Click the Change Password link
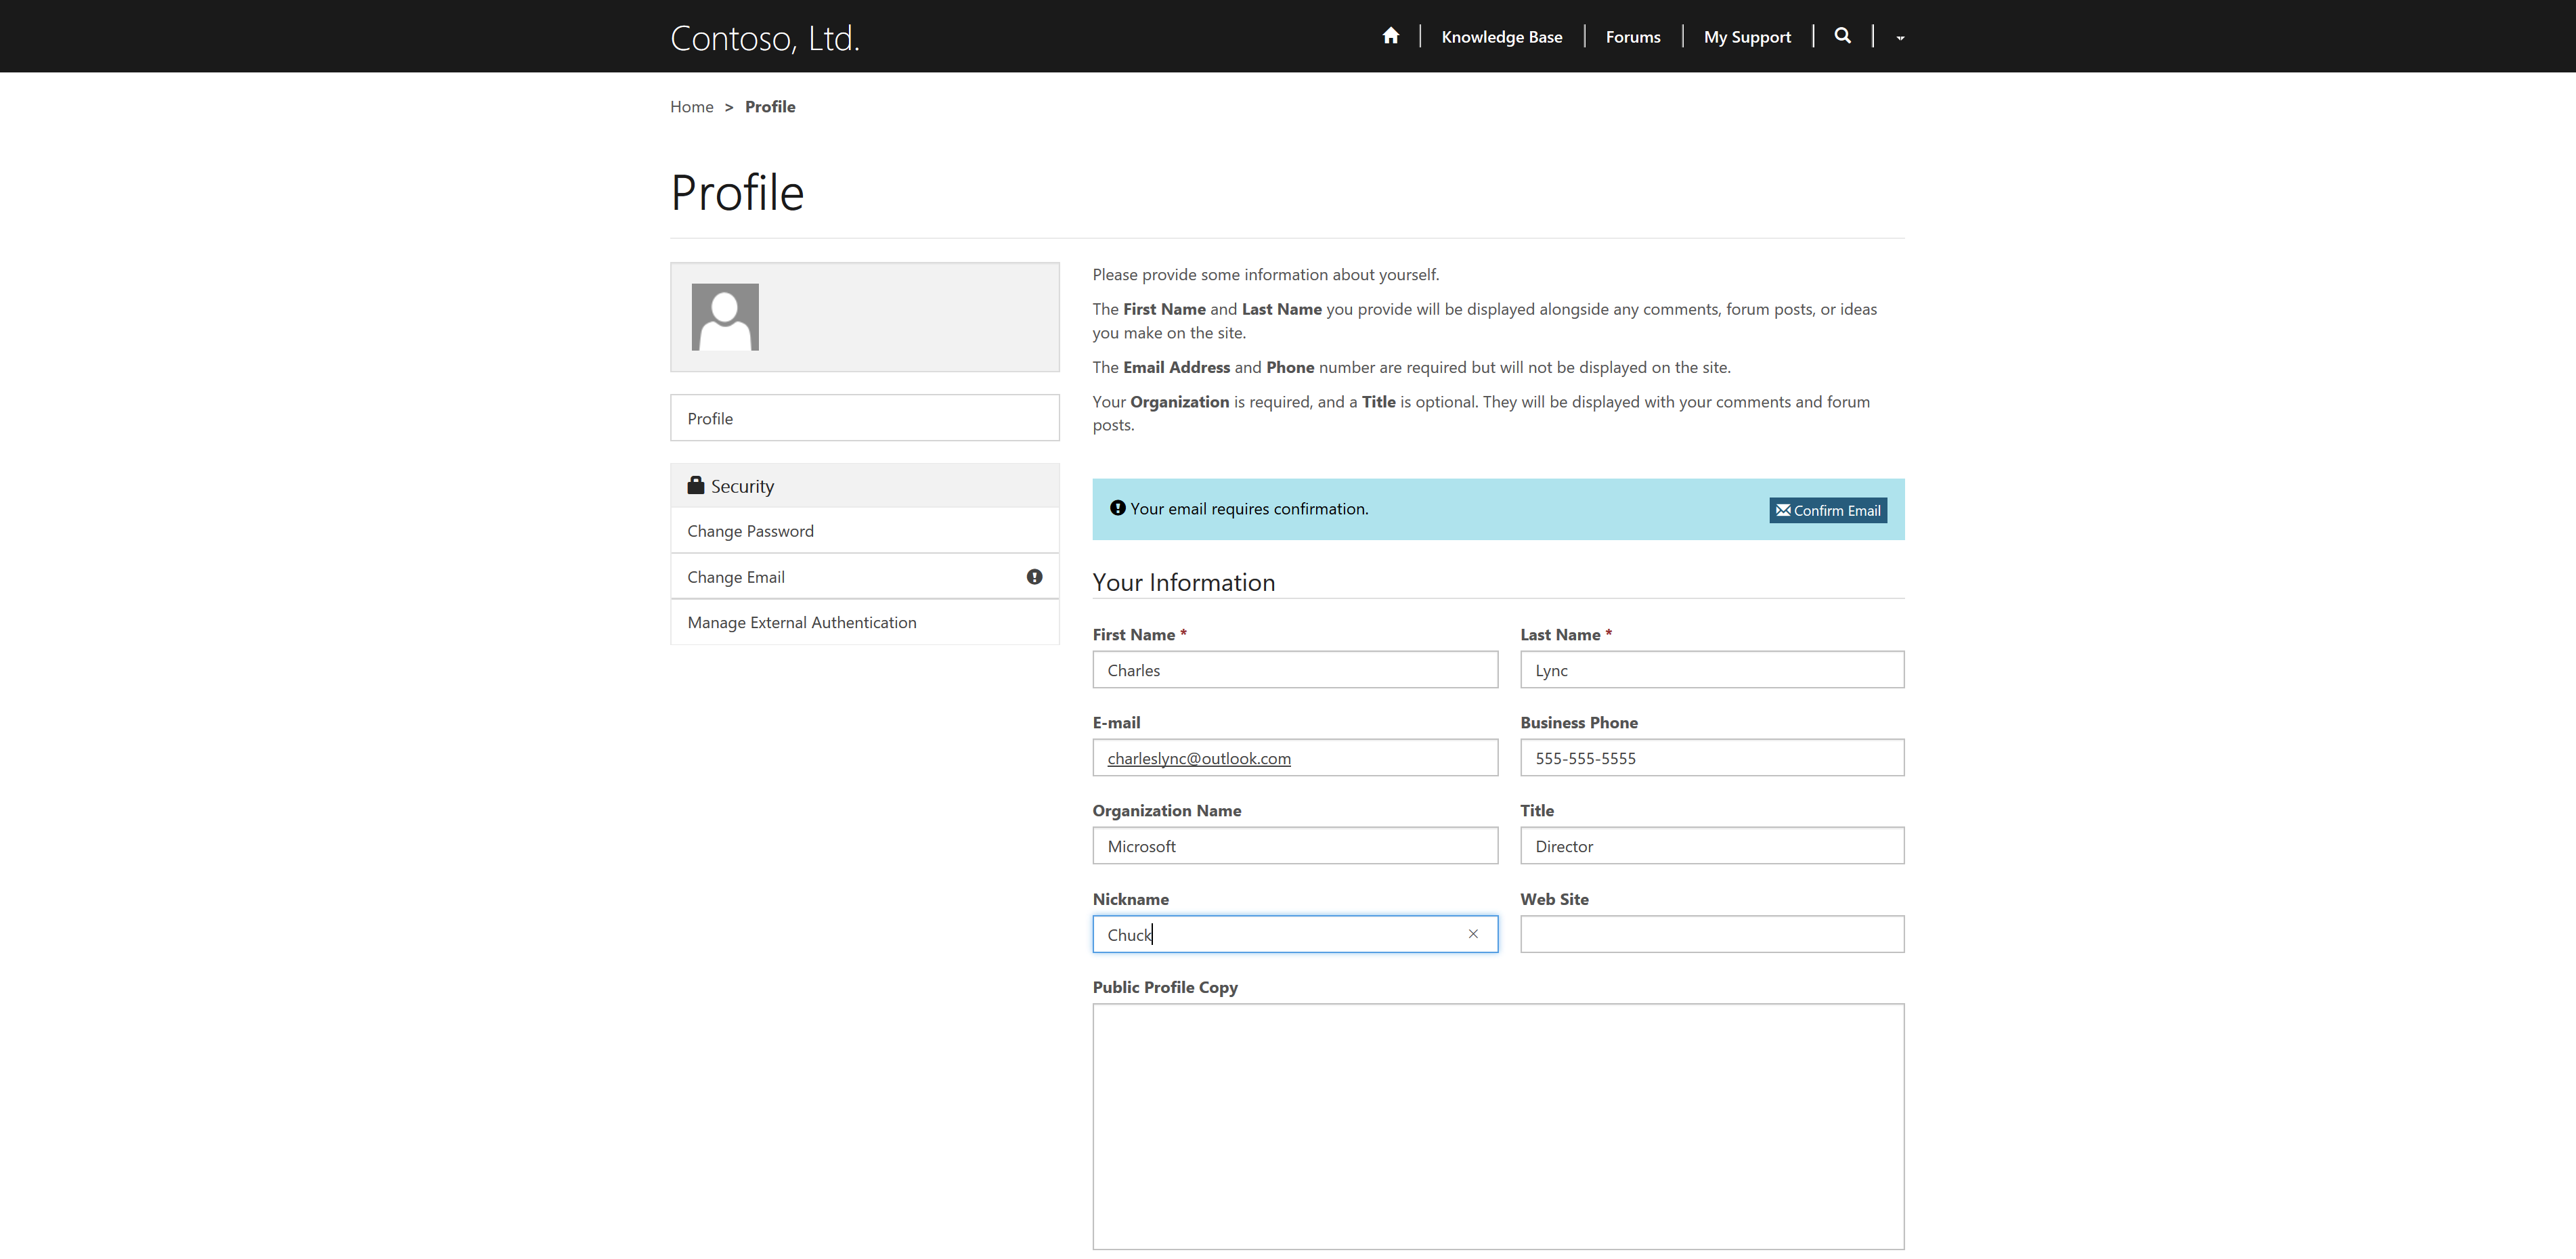The image size is (2576, 1259). tap(749, 529)
